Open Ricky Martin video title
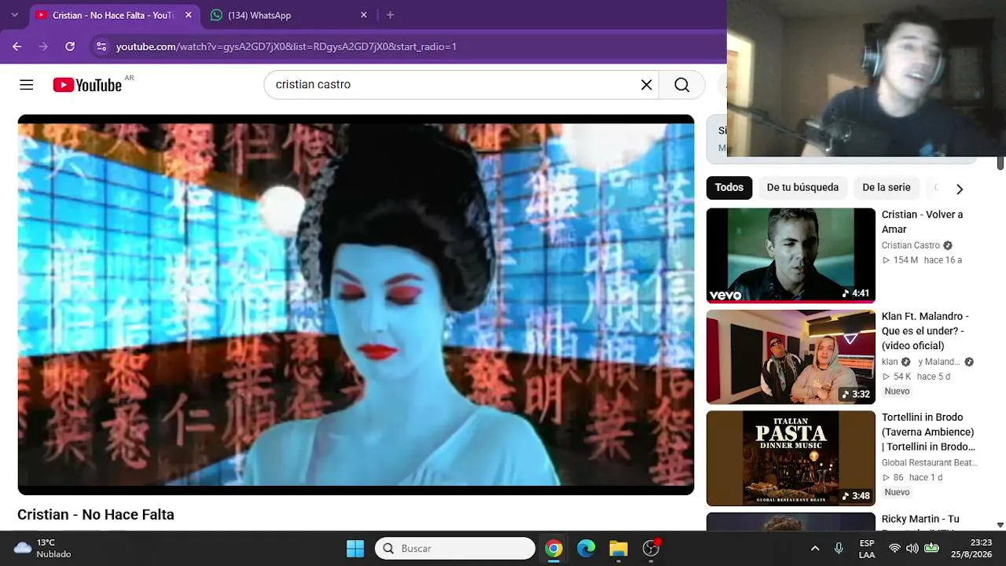1006x566 pixels. tap(920, 520)
